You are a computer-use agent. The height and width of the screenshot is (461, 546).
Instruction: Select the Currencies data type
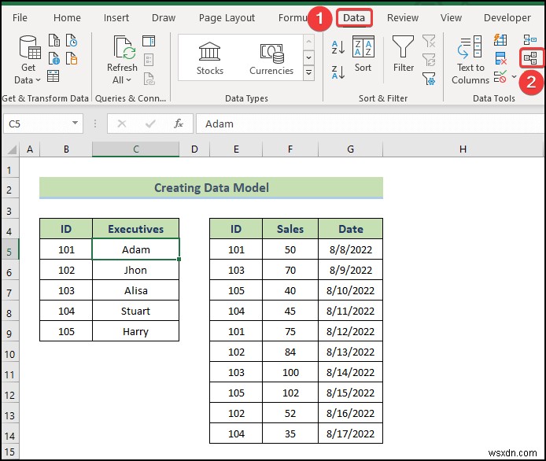271,58
